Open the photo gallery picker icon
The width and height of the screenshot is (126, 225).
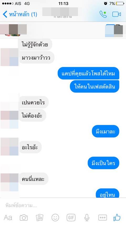(x=40, y=218)
